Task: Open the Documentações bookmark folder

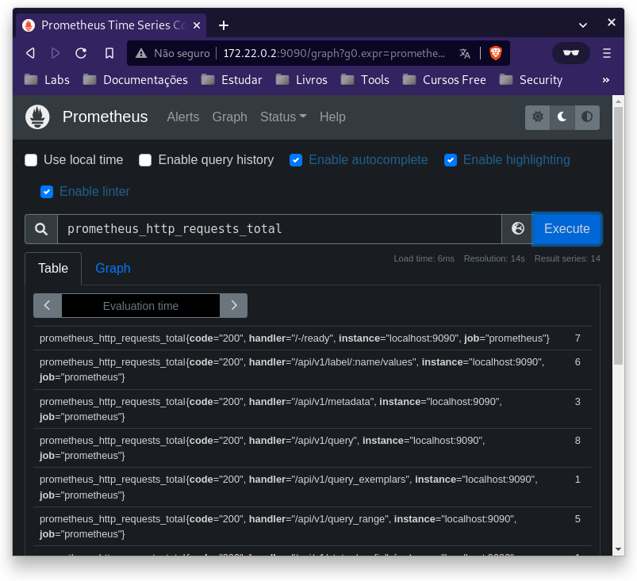Action: (136, 79)
